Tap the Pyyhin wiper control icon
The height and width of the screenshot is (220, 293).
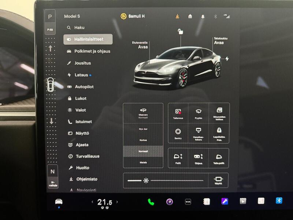198,113
